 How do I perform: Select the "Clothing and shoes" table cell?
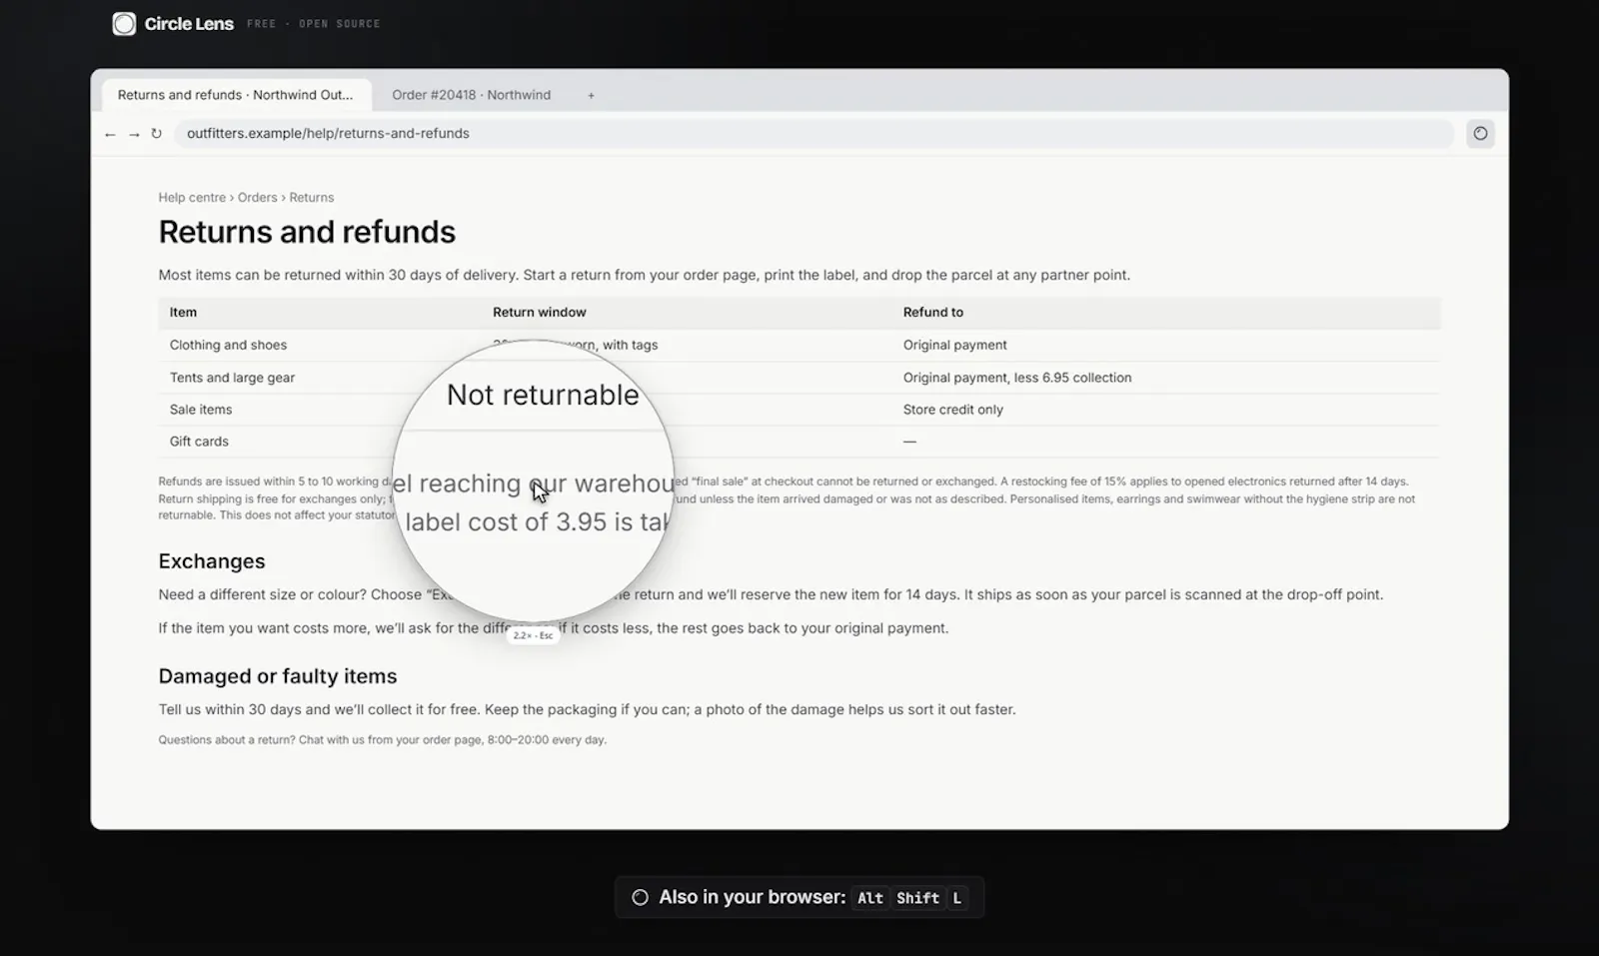228,345
